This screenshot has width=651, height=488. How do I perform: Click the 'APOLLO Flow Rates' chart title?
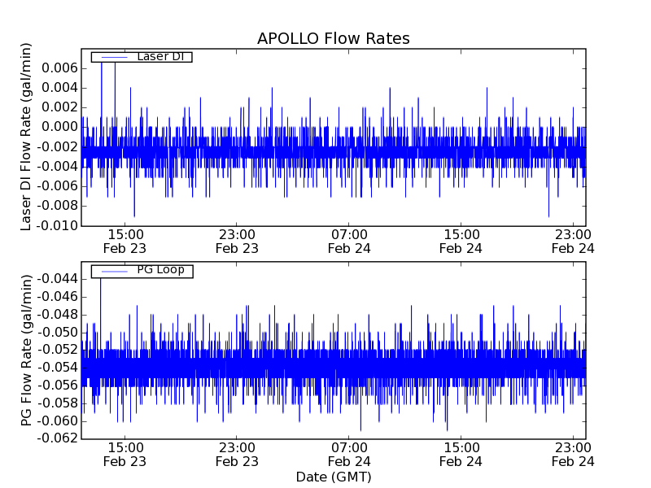pyautogui.click(x=333, y=38)
